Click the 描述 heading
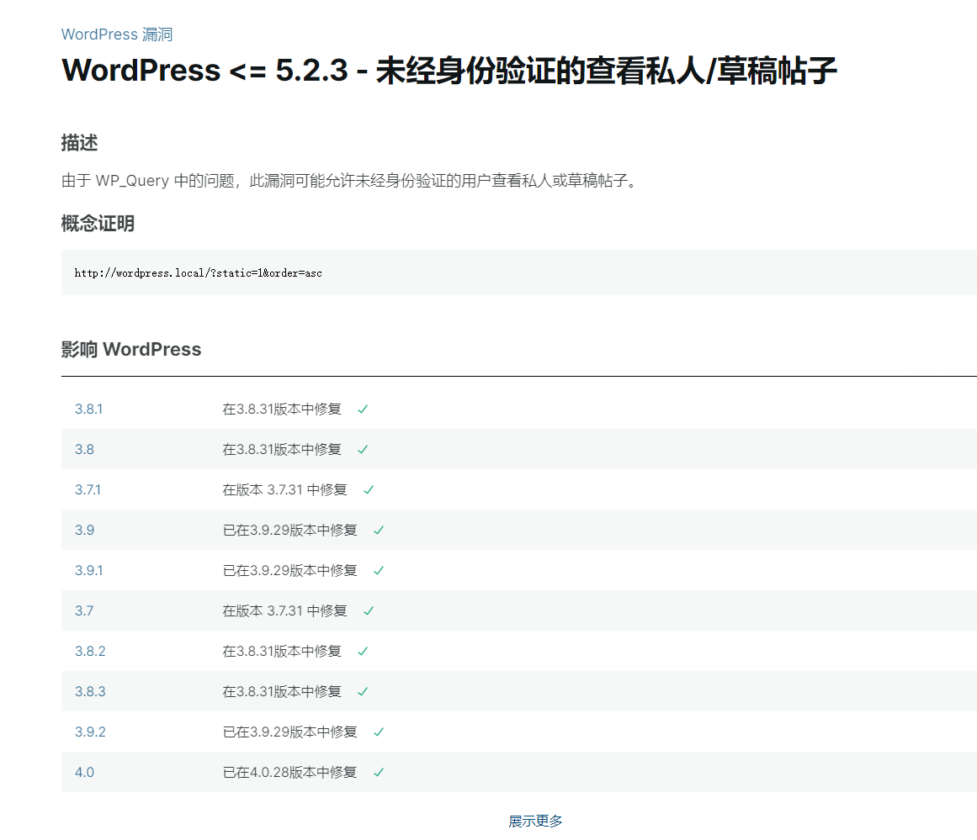 click(79, 143)
